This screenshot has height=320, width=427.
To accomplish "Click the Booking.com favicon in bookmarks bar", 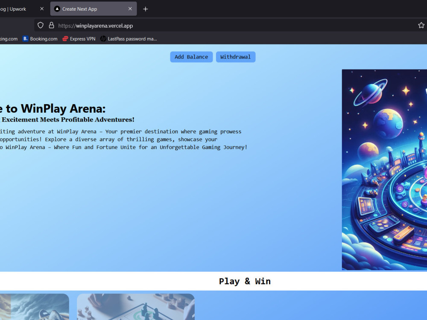I will coord(25,39).
